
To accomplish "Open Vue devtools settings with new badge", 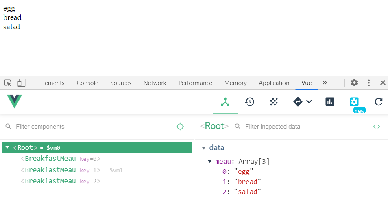I will pyautogui.click(x=354, y=102).
